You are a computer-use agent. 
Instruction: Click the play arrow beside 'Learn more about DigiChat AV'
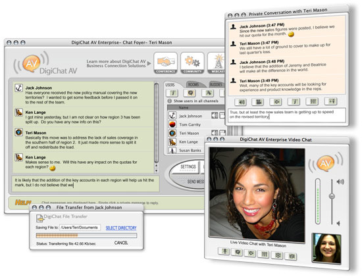149,63
